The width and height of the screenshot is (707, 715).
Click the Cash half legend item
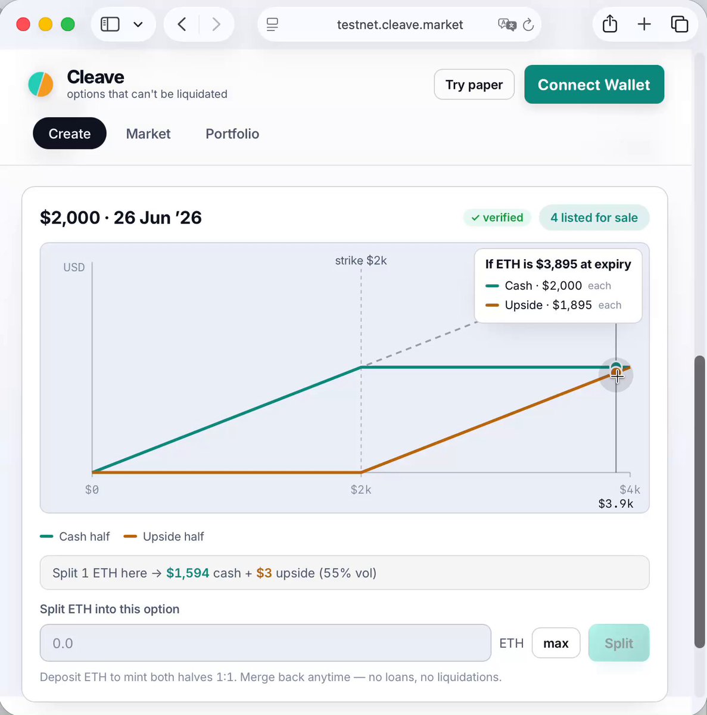click(x=75, y=536)
